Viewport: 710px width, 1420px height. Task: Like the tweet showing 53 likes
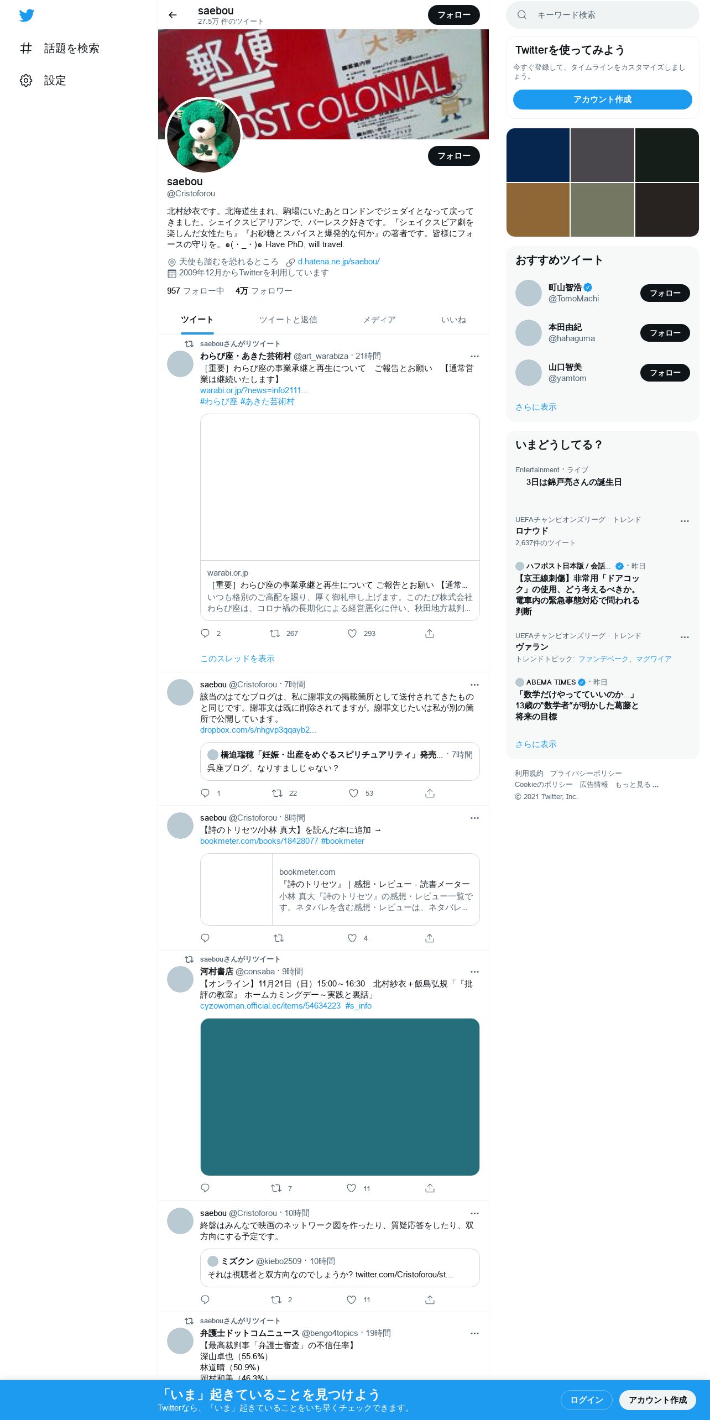coord(353,793)
